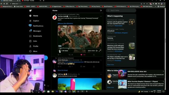Pause the YouTube India tweet video

coord(60,51)
